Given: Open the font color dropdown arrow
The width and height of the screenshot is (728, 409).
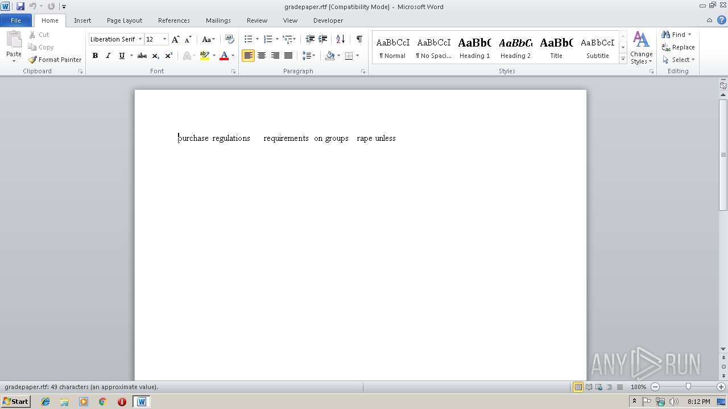Looking at the screenshot, I should [233, 56].
